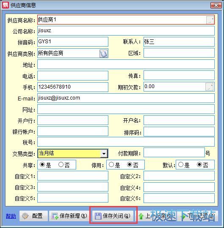Select 是 for 停用

[x=111, y=164]
